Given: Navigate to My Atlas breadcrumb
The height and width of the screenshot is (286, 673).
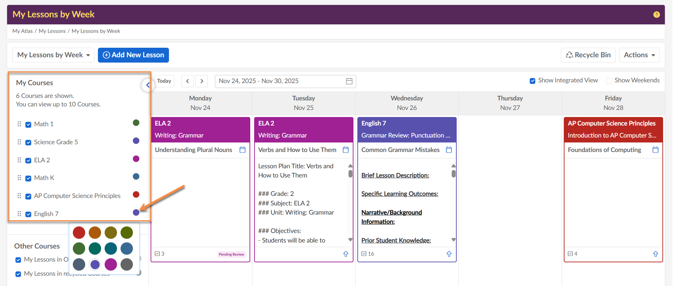Looking at the screenshot, I should point(22,31).
